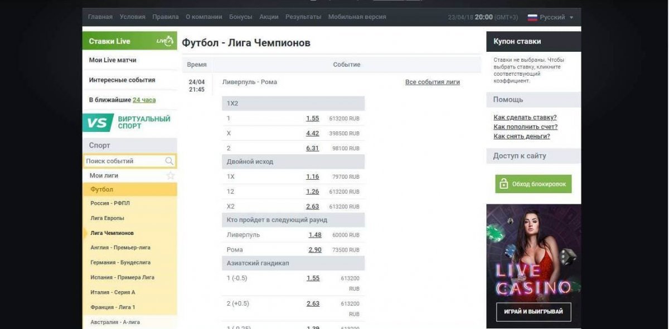The image size is (669, 329).
Task: Pick odds 2.63 for double chance X2
Action: coord(313,206)
